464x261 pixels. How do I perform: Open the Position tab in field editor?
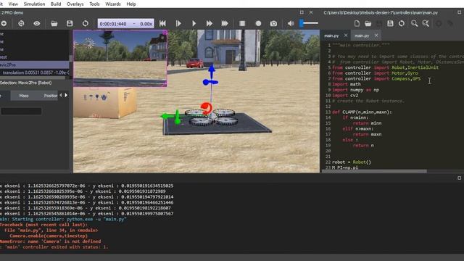point(50,96)
